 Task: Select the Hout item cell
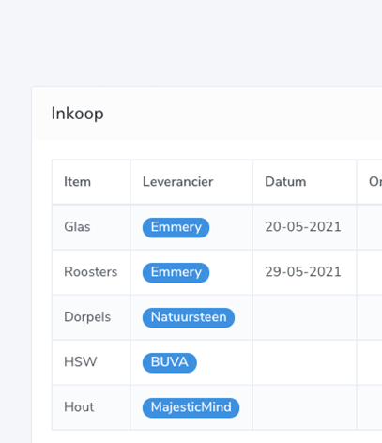coord(91,407)
